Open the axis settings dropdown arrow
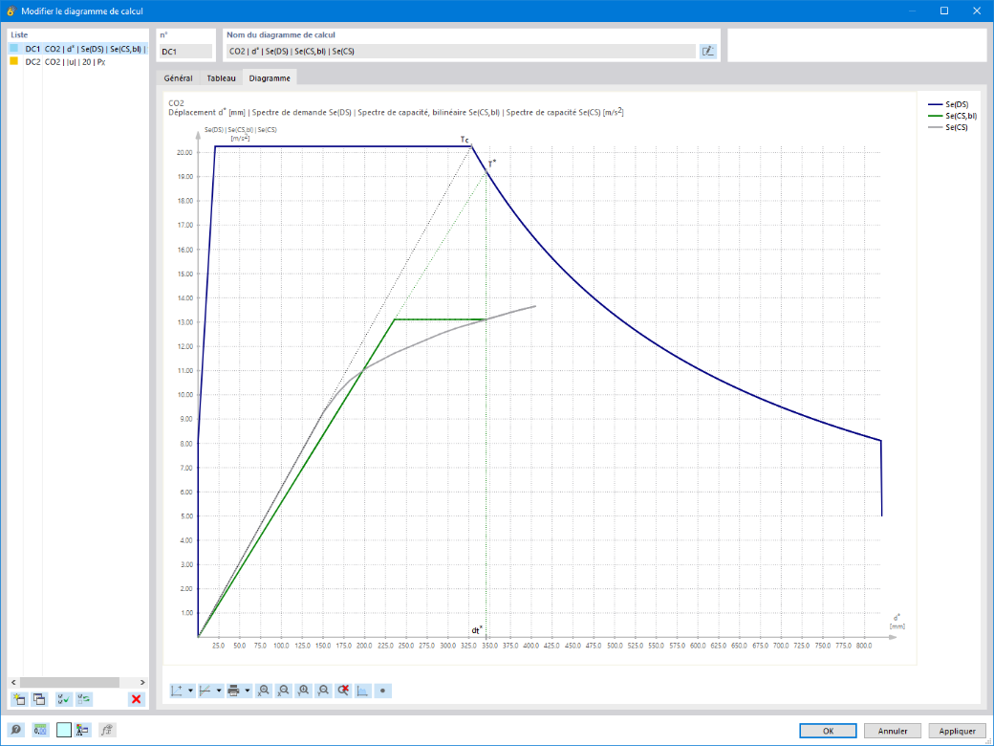Viewport: 994px width, 746px height. coord(190,691)
